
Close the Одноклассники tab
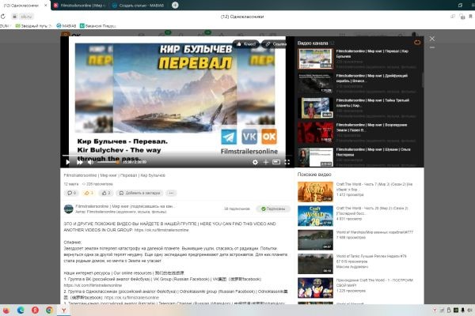coord(46,6)
